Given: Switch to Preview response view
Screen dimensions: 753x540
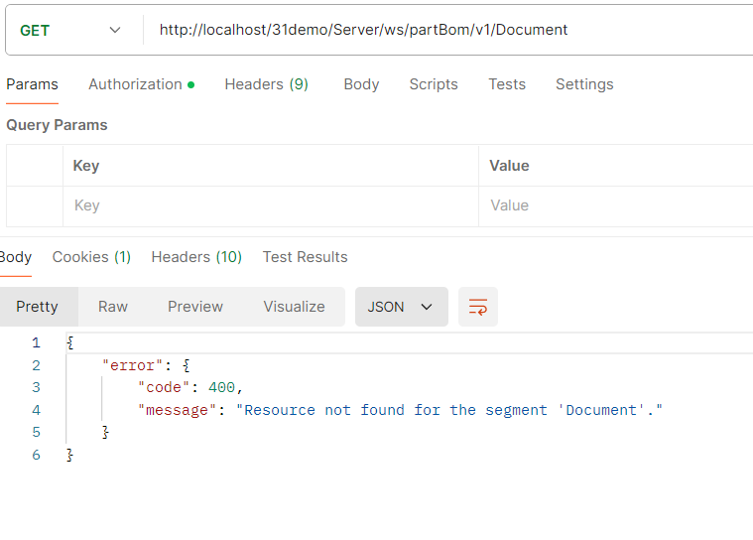Looking at the screenshot, I should (x=195, y=307).
